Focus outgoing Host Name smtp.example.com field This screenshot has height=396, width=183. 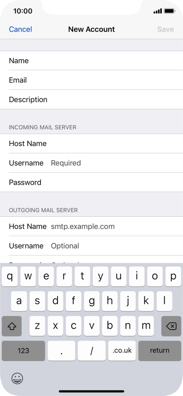[x=91, y=226]
